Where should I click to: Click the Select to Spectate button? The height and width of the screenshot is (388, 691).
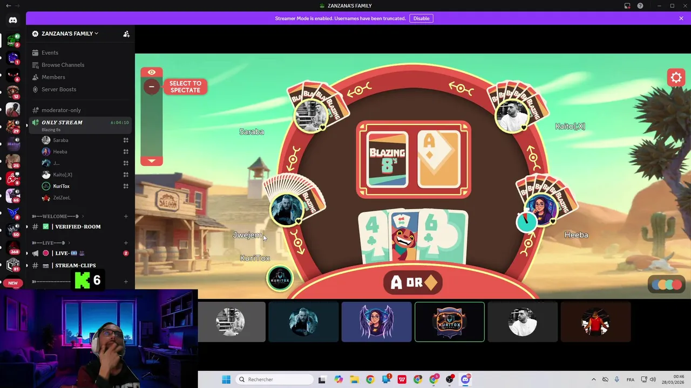click(185, 87)
